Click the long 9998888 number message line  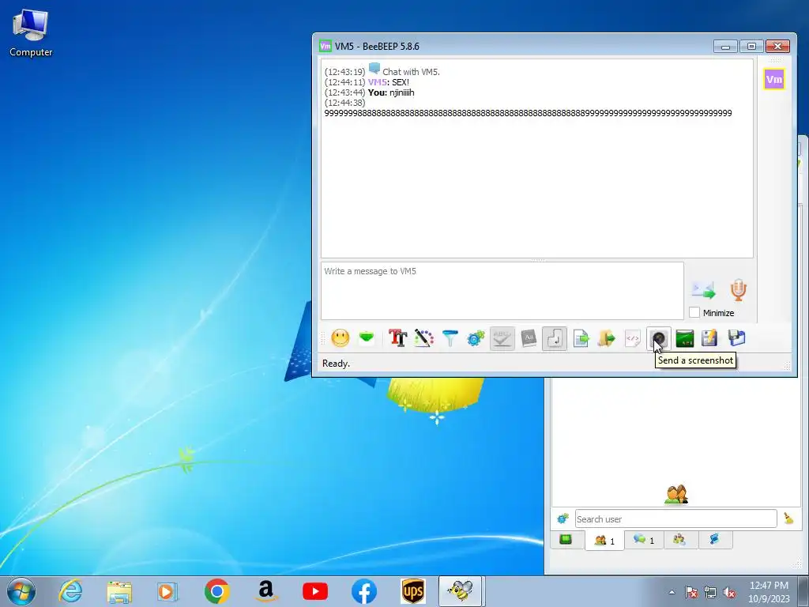tap(528, 113)
